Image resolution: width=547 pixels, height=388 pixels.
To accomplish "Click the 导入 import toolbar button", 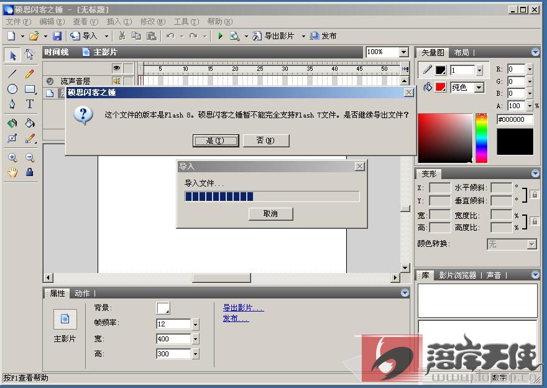I will point(84,35).
